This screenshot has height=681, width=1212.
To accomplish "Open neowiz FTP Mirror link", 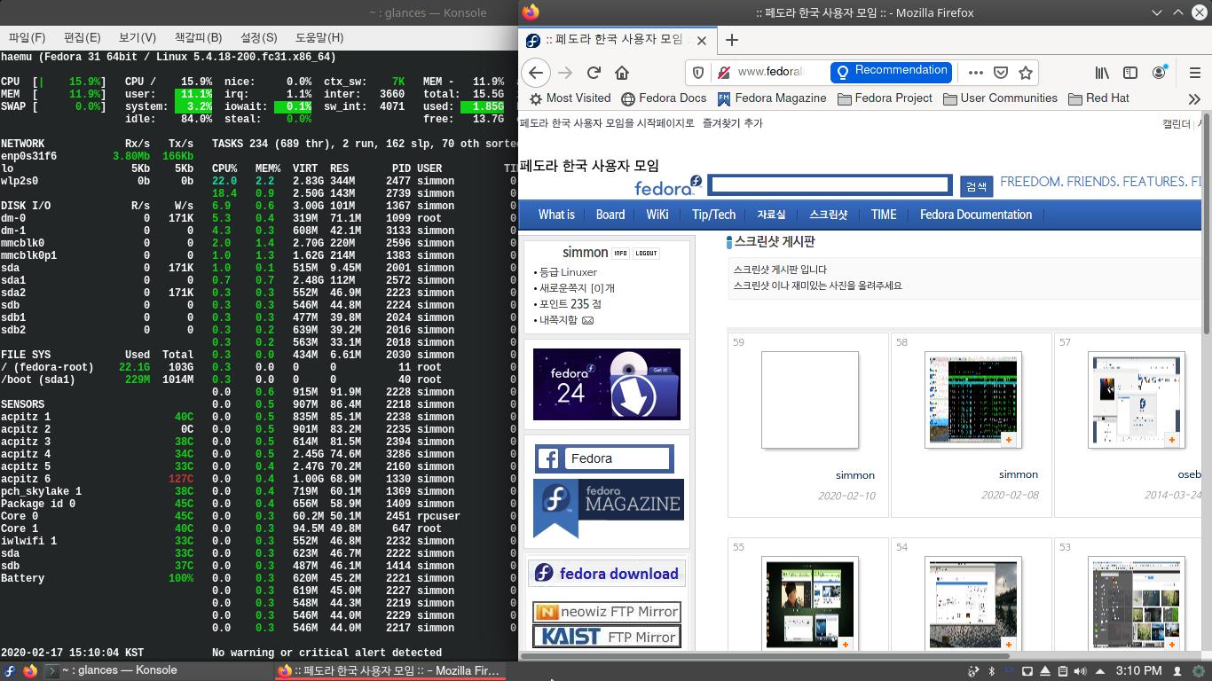I will (607, 612).
